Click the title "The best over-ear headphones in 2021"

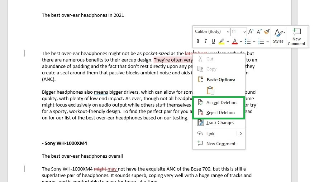(83, 15)
